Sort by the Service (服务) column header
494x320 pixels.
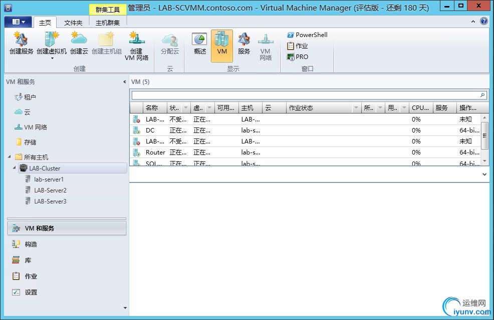point(445,108)
